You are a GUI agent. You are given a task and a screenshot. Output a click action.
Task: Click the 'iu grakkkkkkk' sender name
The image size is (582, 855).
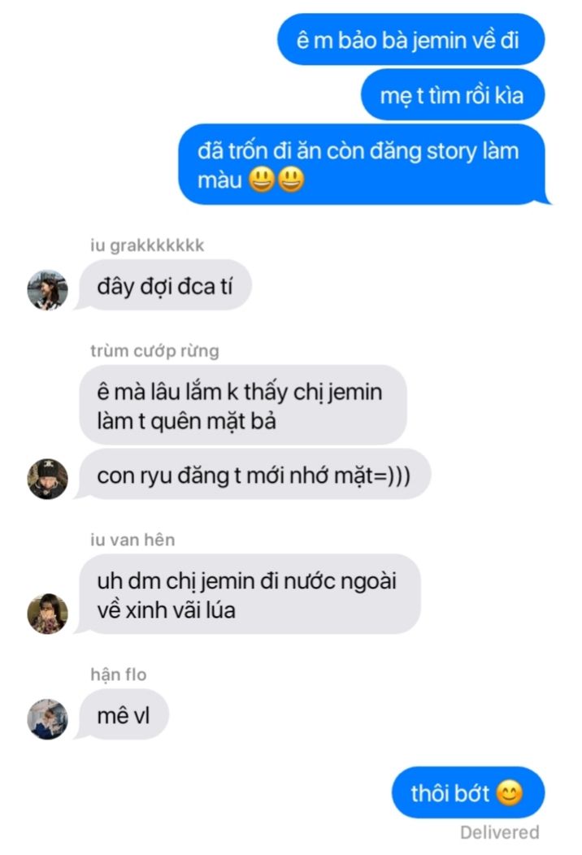pyautogui.click(x=147, y=245)
